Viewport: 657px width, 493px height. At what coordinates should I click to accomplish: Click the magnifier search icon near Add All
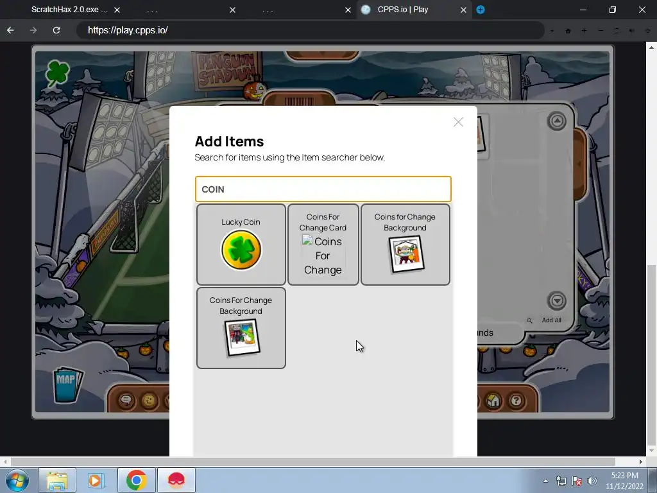click(x=529, y=321)
